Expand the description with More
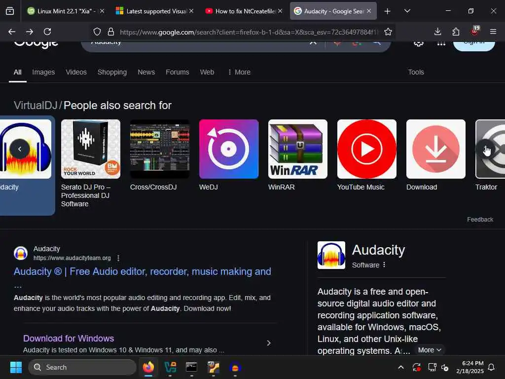Viewport: 505px width, 379px height. pos(430,350)
